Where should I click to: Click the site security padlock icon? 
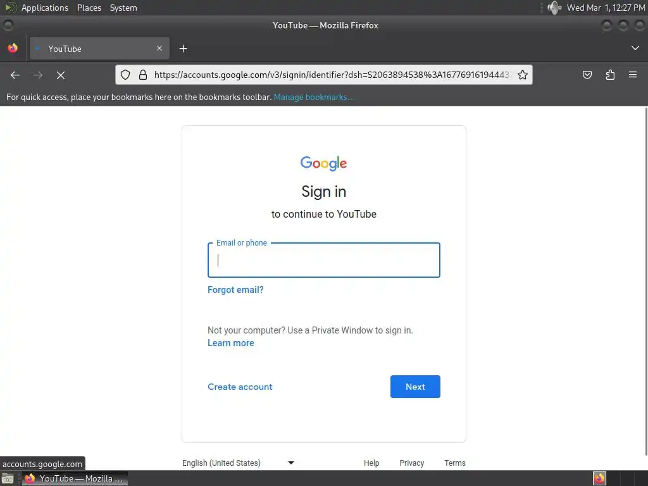143,75
